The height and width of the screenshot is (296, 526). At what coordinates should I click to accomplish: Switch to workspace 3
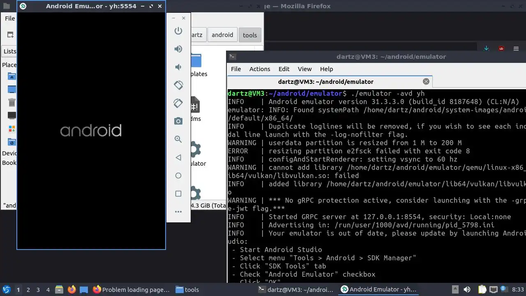tap(38, 289)
